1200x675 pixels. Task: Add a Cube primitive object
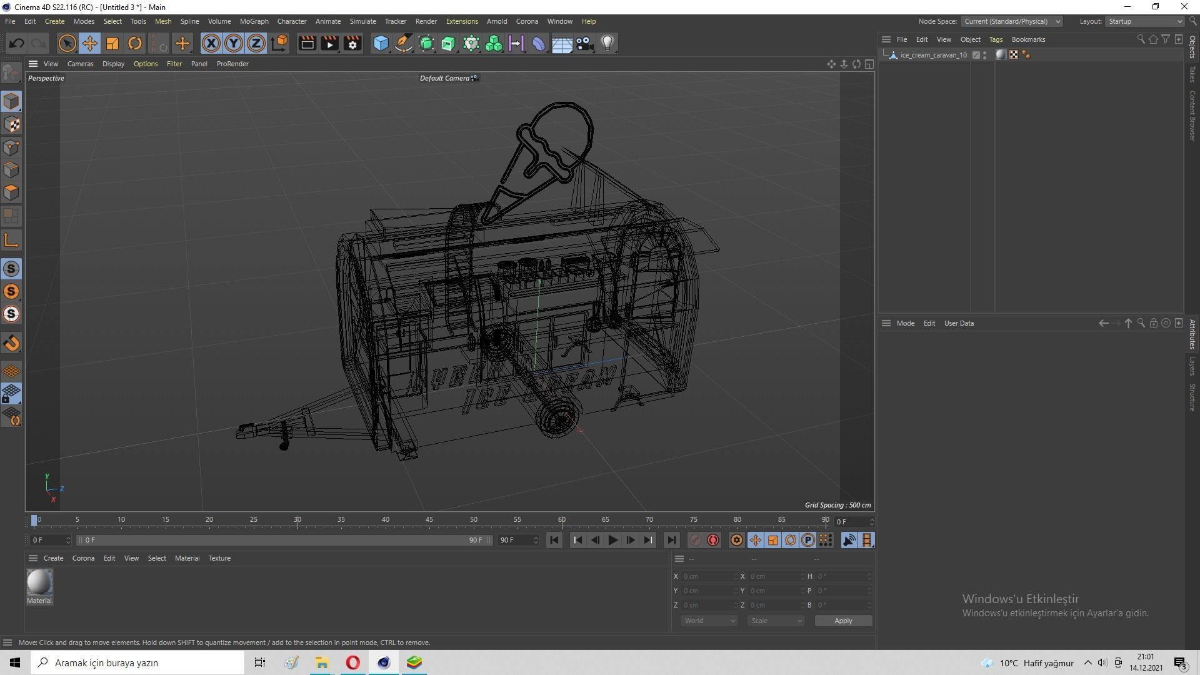tap(381, 43)
